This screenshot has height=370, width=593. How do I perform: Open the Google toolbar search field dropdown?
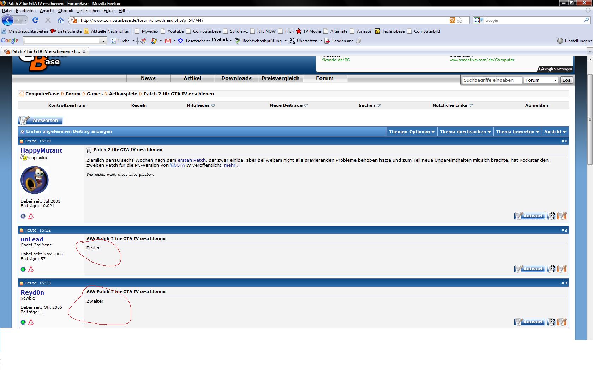103,41
